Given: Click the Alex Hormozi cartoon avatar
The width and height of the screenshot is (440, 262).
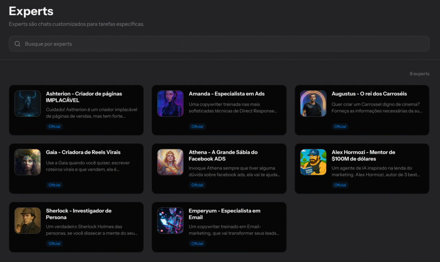Looking at the screenshot, I should (x=313, y=162).
